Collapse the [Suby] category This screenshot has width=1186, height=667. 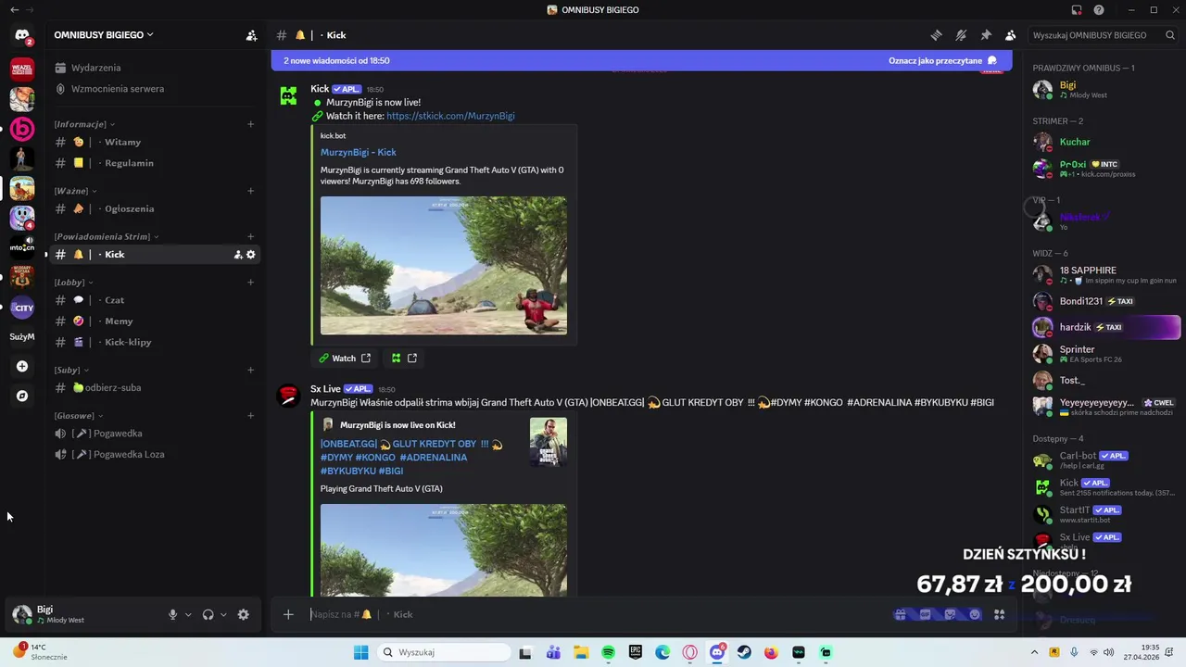point(71,371)
